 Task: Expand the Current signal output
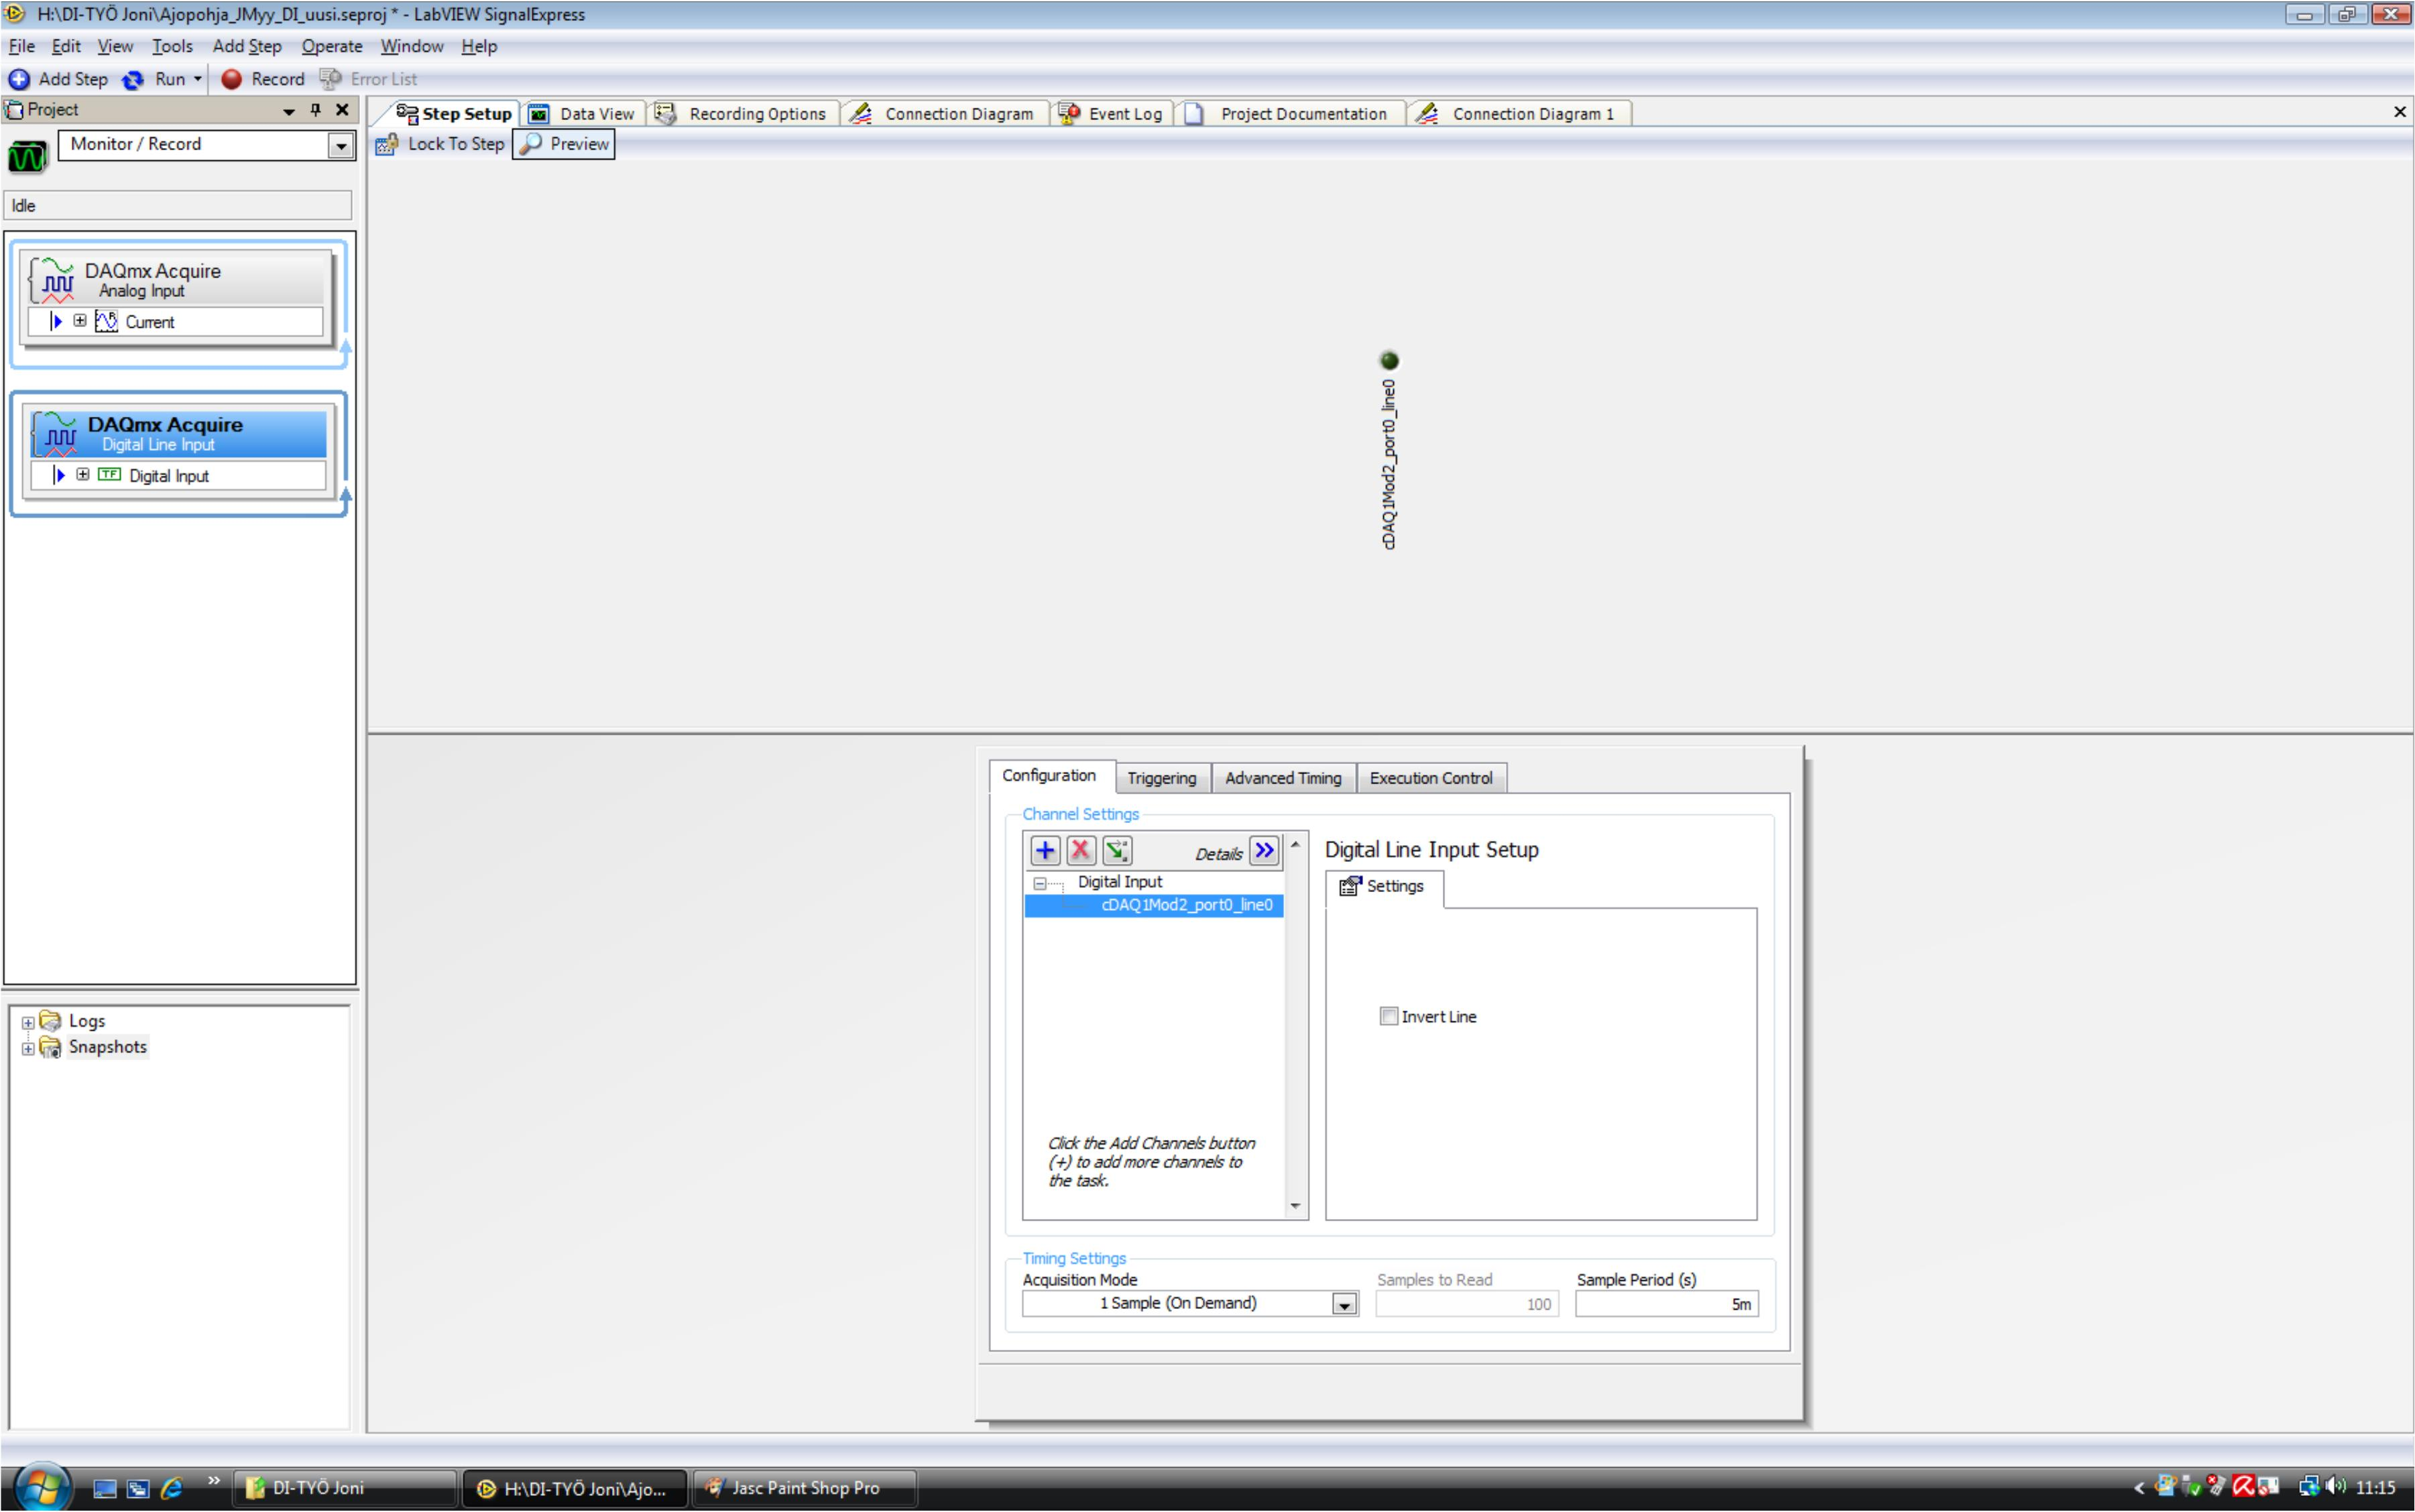click(80, 321)
